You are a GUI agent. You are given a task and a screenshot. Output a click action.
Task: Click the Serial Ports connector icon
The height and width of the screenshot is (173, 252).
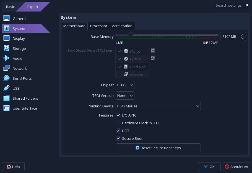tap(6, 78)
